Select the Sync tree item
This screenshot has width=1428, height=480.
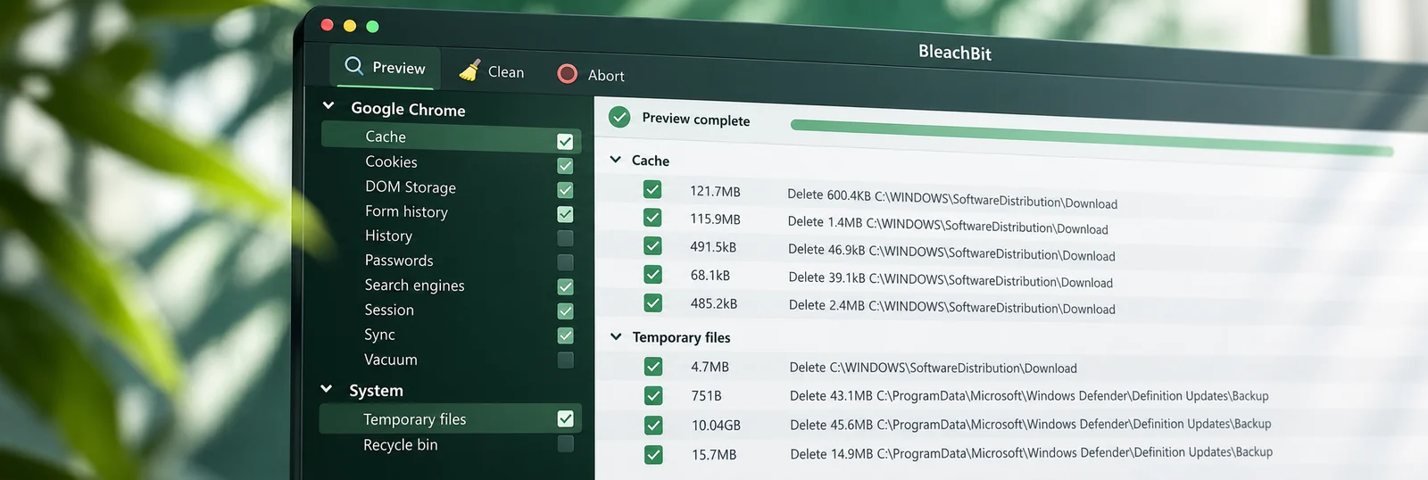379,335
